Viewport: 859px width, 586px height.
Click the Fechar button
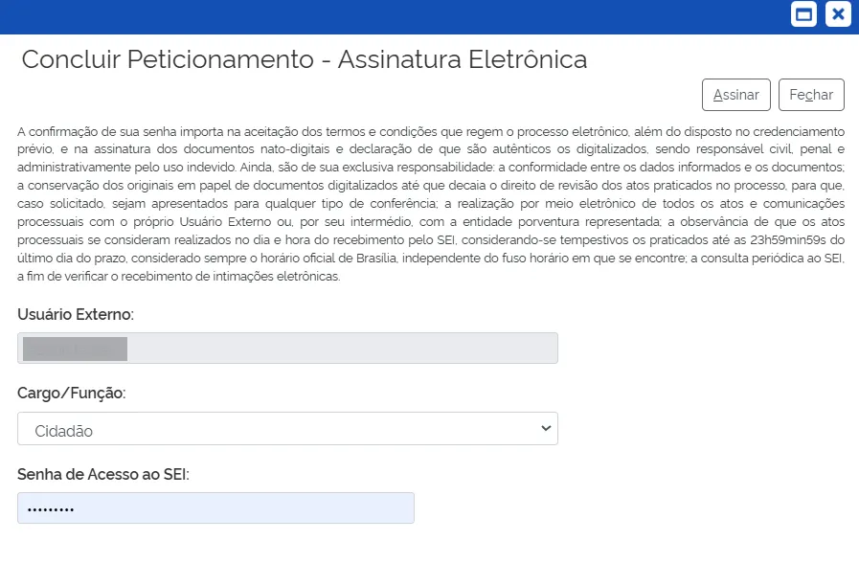[x=811, y=95]
